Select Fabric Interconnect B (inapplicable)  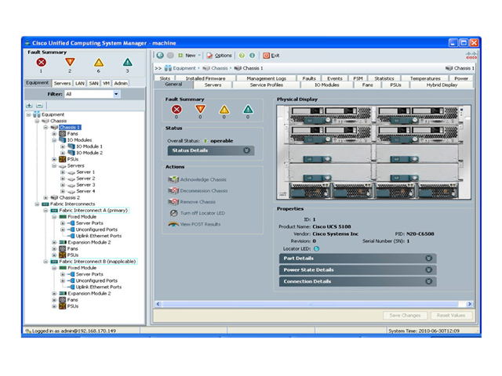[97, 262]
